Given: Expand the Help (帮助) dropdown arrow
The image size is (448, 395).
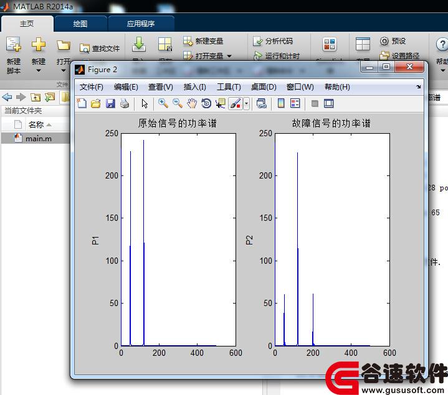Looking at the screenshot, I should click(443, 70).
